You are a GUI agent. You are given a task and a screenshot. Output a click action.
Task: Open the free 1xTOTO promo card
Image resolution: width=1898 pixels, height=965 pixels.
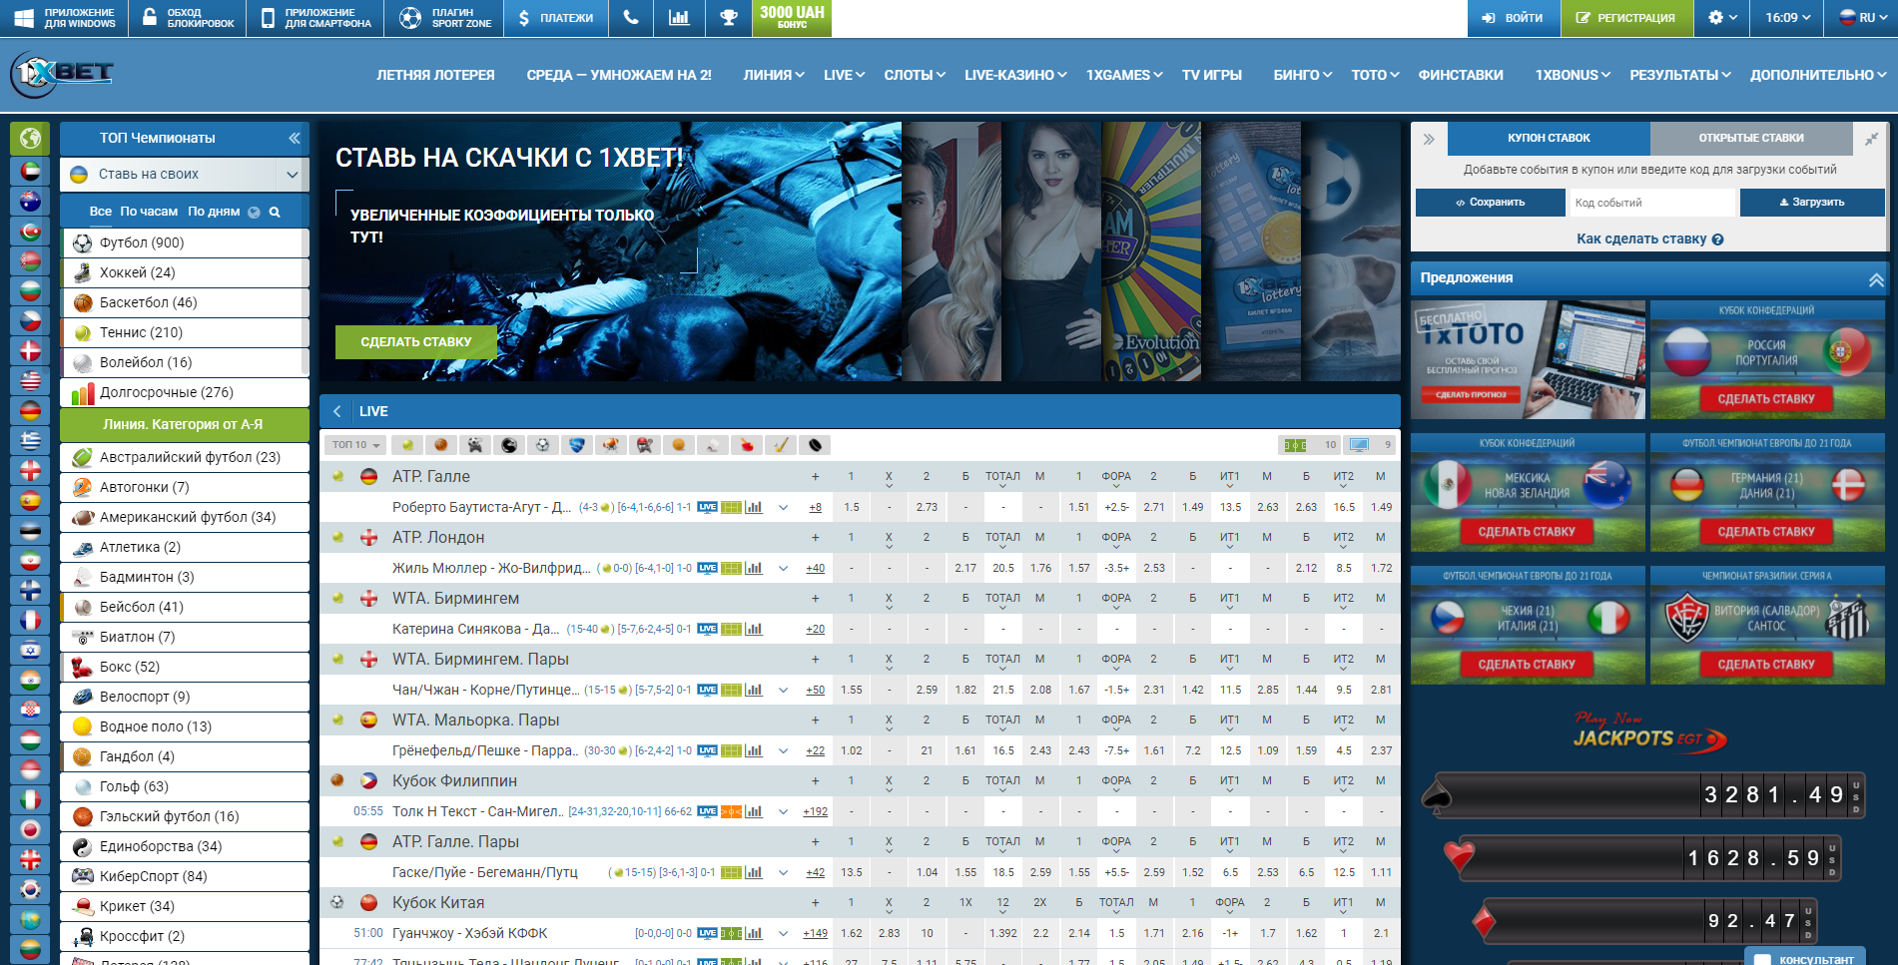[x=1527, y=359]
